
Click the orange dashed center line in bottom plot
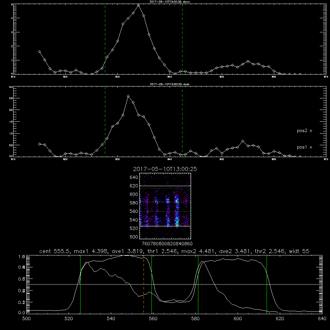point(144,284)
